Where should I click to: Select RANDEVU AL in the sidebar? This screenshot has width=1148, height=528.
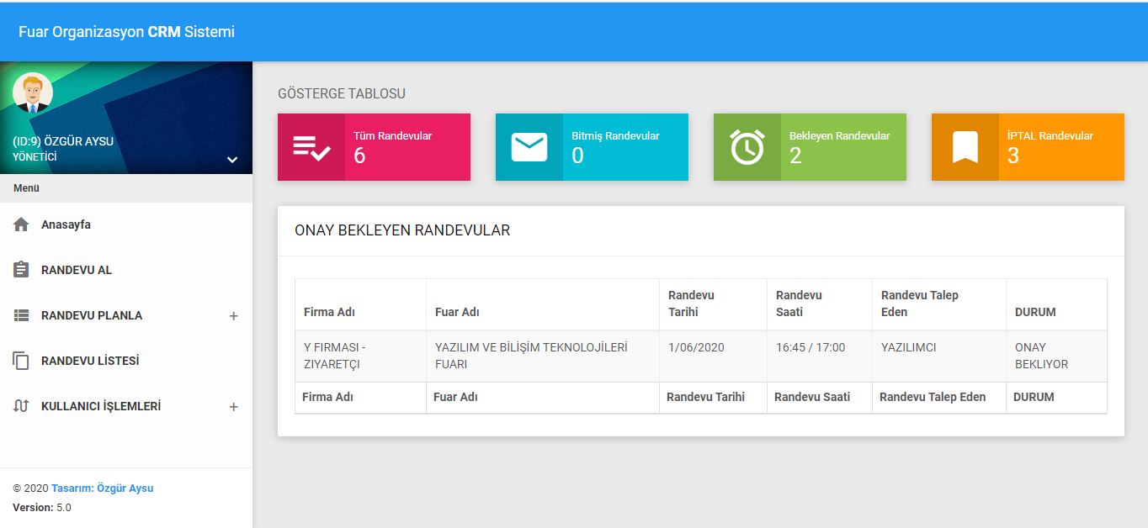[x=76, y=270]
